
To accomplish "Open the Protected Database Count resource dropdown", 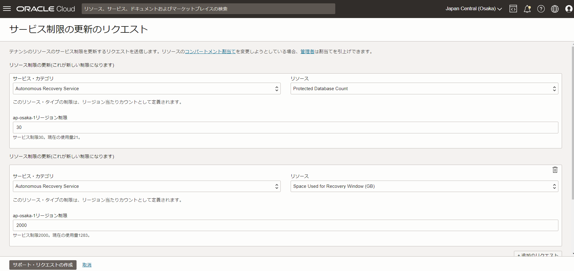I will click(x=424, y=89).
